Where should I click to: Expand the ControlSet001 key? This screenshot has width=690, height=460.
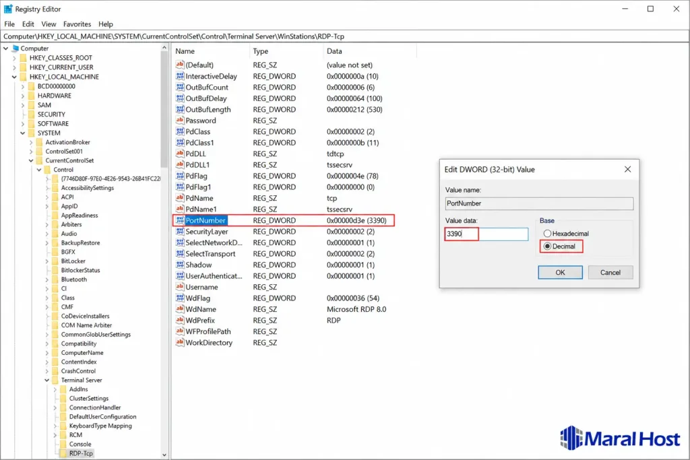point(31,152)
